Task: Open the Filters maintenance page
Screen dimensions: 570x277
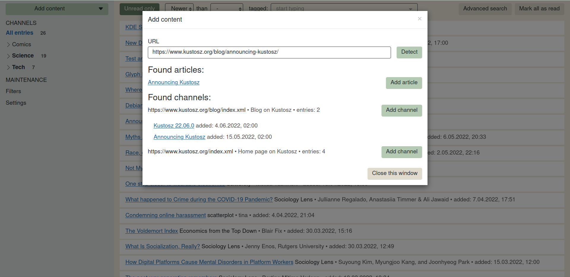Action: point(13,91)
